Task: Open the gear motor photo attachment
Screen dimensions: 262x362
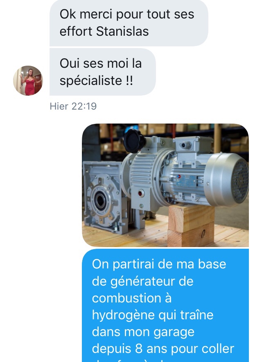Action: tap(165, 185)
